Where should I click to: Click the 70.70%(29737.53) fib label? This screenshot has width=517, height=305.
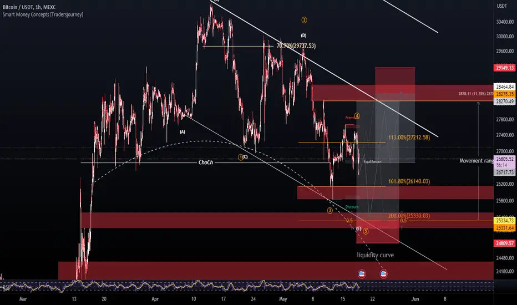pos(296,46)
